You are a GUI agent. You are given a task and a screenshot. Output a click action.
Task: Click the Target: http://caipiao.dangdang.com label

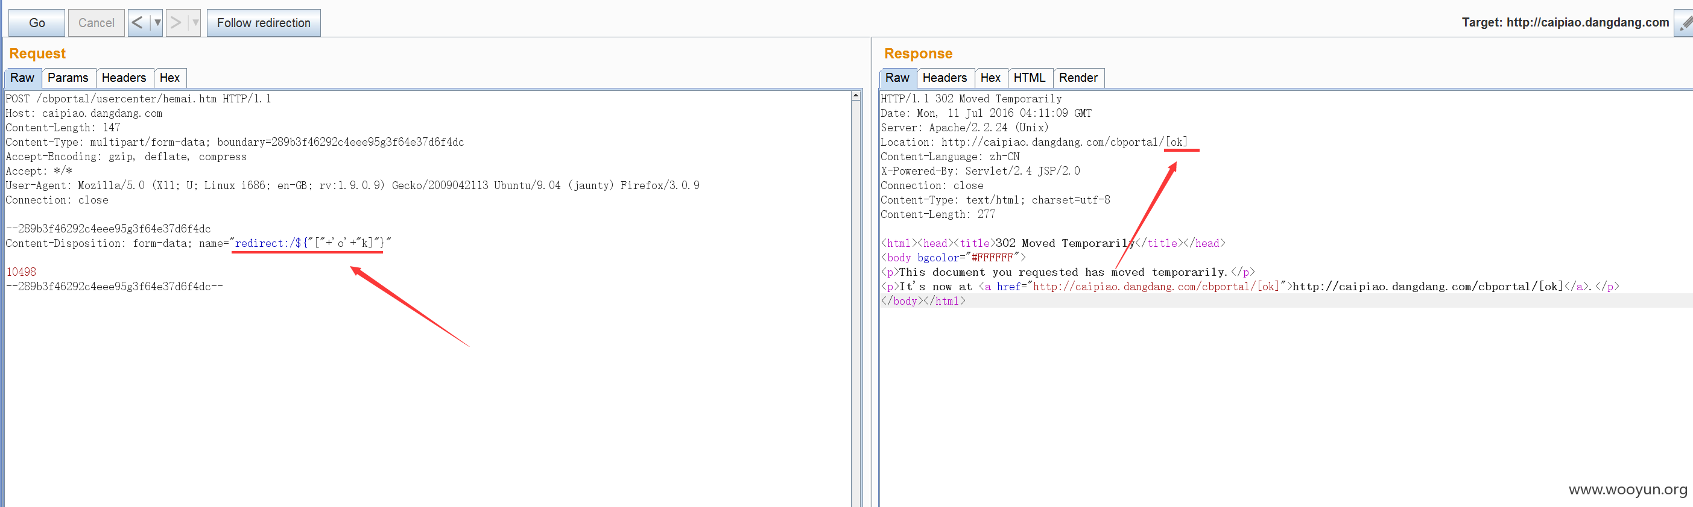[1565, 22]
